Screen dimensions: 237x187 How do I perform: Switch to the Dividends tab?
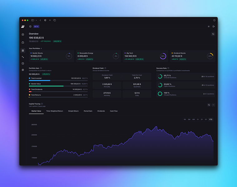point(101,111)
